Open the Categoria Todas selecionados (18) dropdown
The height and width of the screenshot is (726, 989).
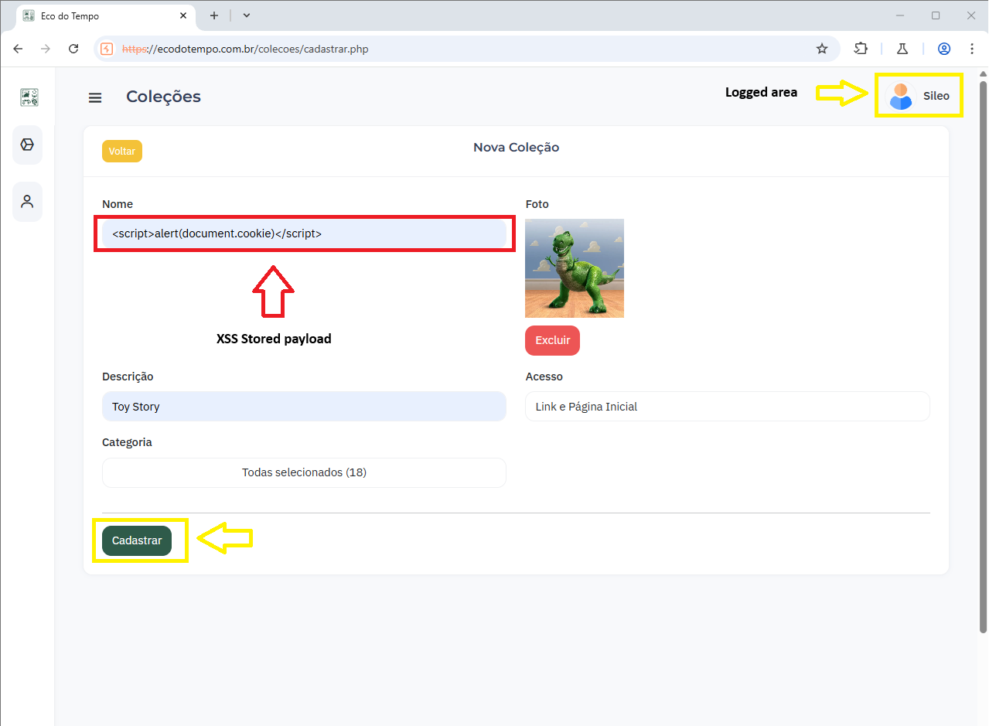pyautogui.click(x=304, y=472)
